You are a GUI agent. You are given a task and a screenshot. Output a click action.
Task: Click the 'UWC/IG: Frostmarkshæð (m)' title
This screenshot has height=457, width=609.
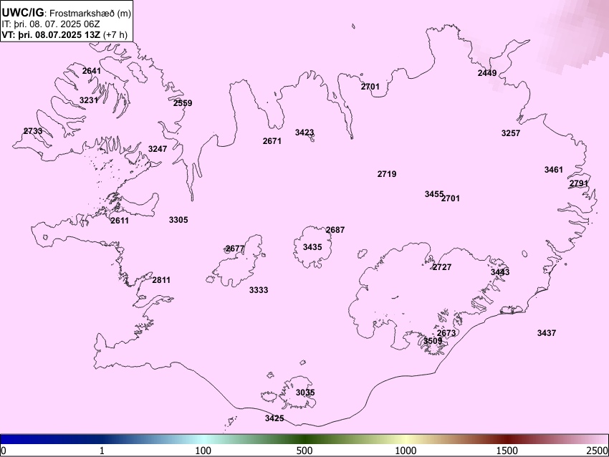67,13
